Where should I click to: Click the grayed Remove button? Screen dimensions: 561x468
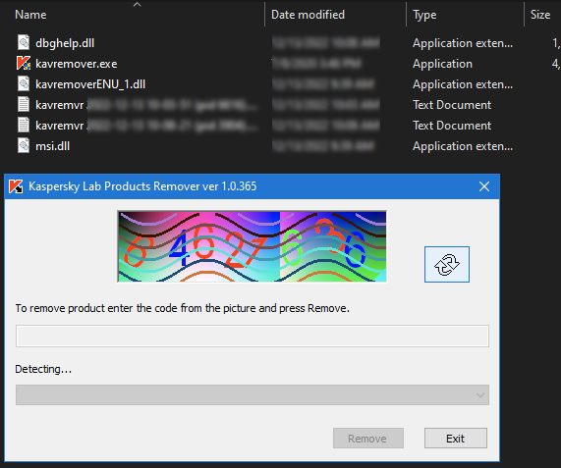[367, 438]
